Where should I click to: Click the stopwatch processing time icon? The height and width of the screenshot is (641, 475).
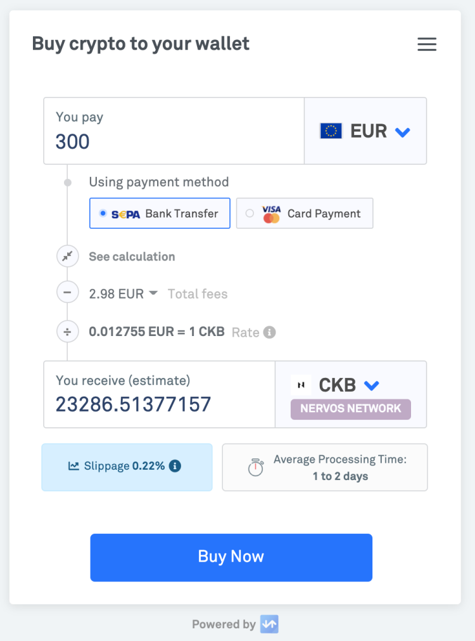pyautogui.click(x=255, y=467)
